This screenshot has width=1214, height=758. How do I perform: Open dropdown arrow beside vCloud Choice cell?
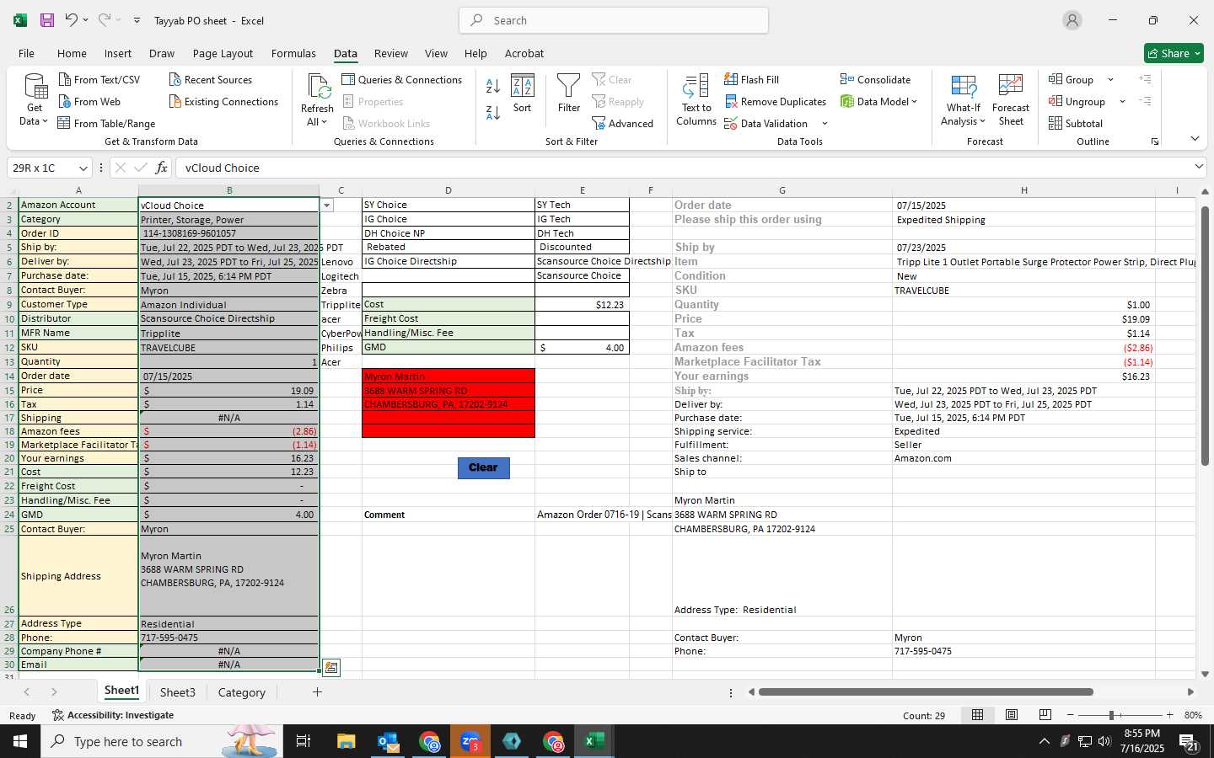click(x=327, y=205)
